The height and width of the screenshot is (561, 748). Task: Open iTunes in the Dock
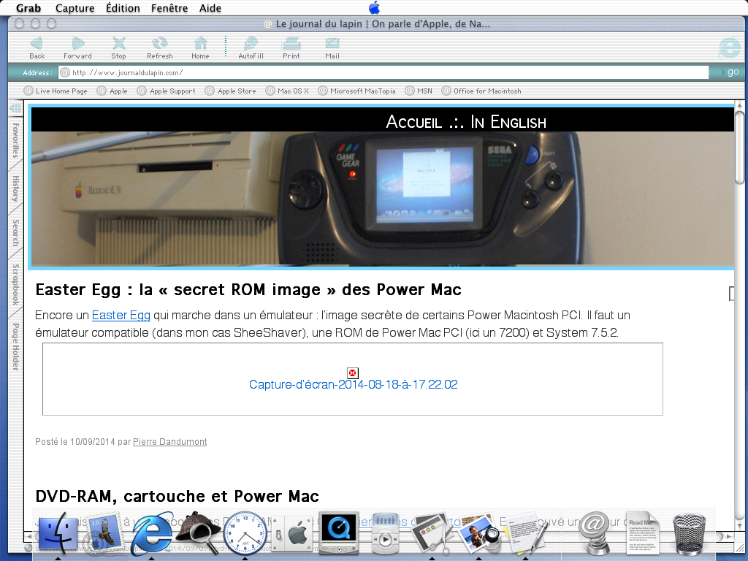point(384,533)
